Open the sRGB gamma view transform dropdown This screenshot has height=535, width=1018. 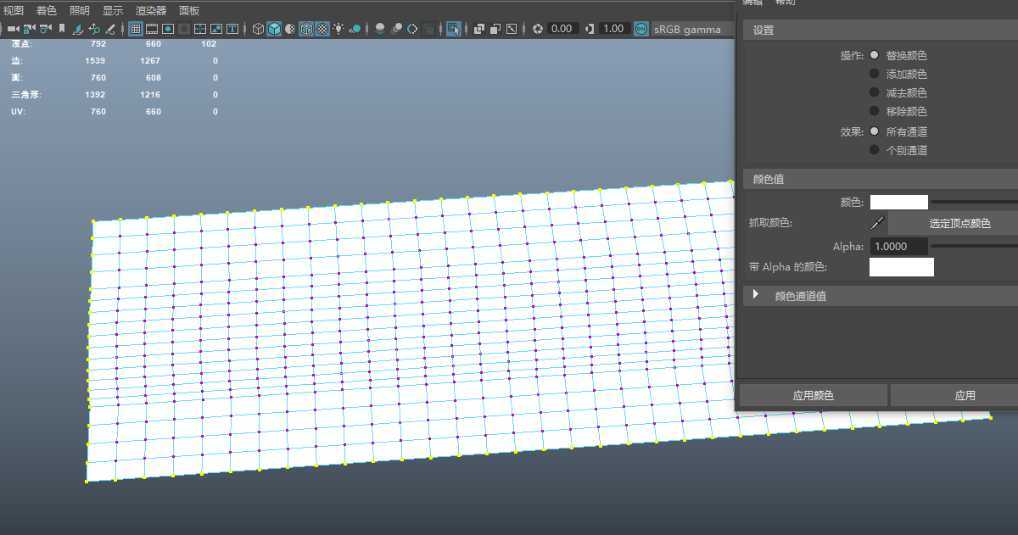pos(692,29)
